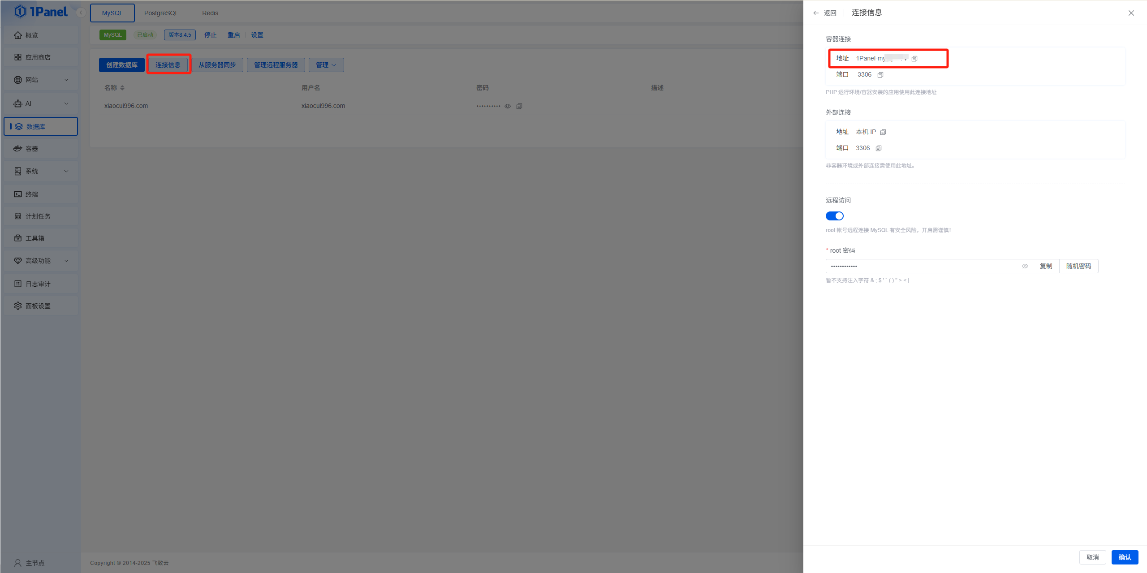
Task: Copy the external connection port
Action: click(879, 148)
